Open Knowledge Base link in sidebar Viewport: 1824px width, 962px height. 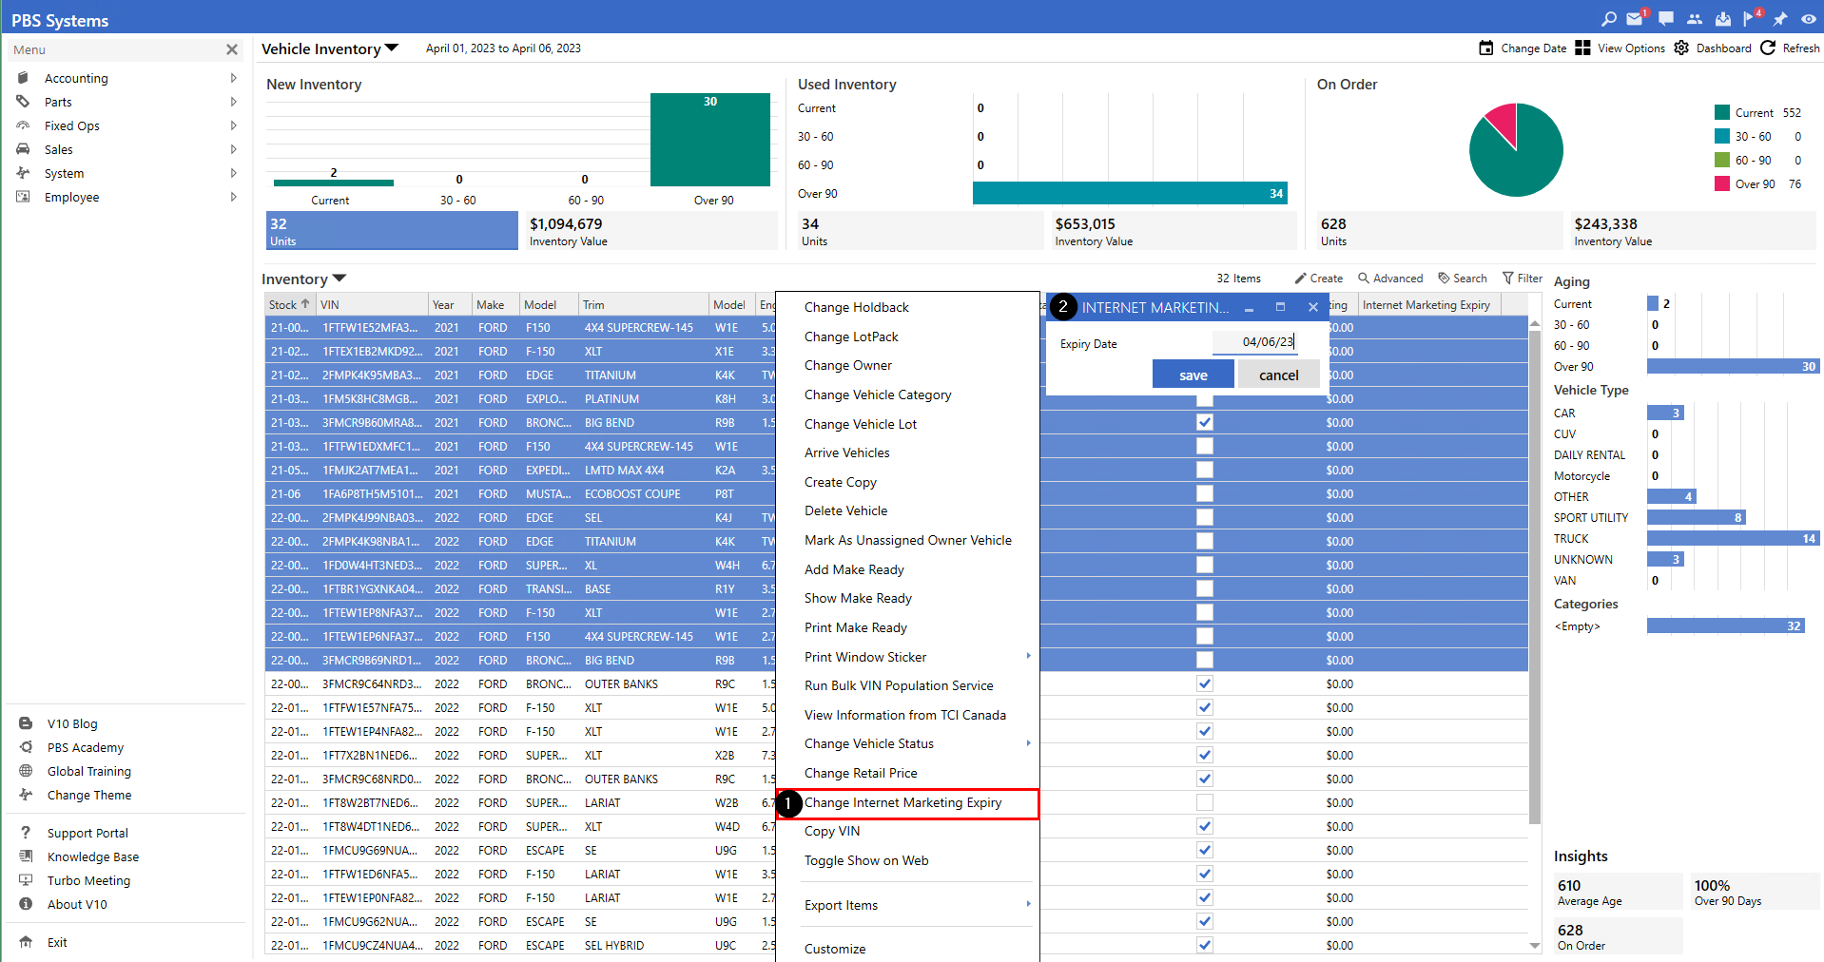(x=93, y=856)
